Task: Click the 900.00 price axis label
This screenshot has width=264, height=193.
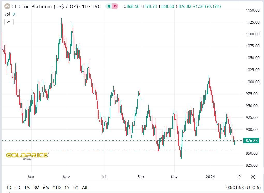Action: pyautogui.click(x=252, y=130)
